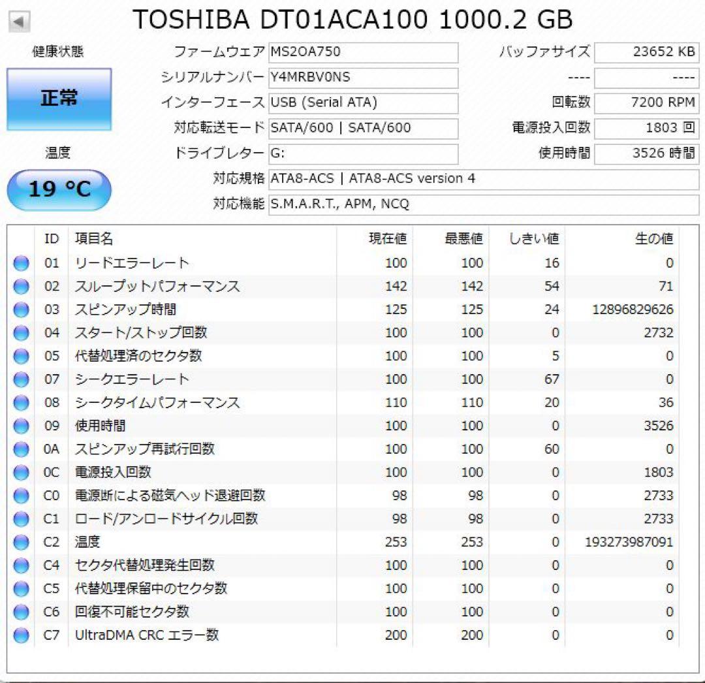
Task: Click the rotation rate field 7200 RPM
Action: [646, 103]
